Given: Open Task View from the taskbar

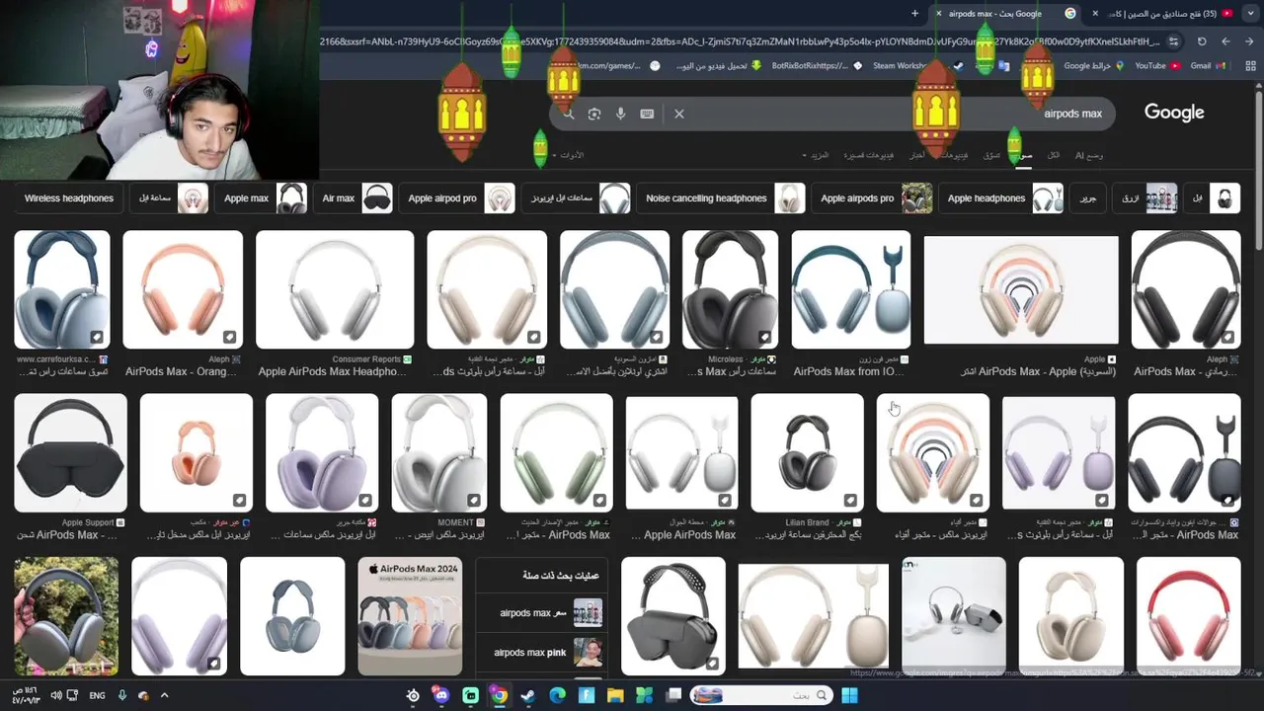Looking at the screenshot, I should (x=673, y=695).
